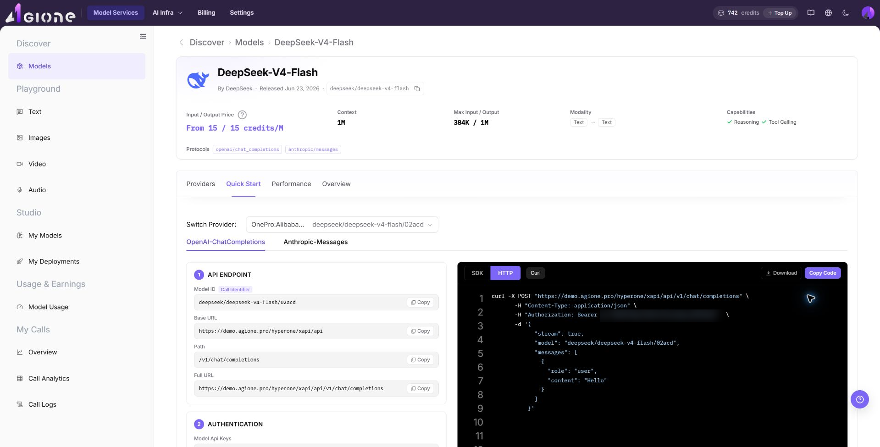The height and width of the screenshot is (447, 880).
Task: Open the language globe icon
Action: click(828, 13)
